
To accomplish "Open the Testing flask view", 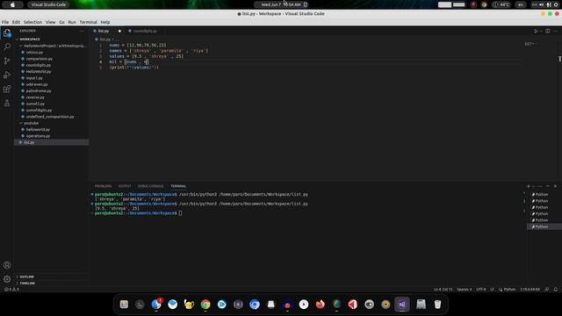I will pyautogui.click(x=7, y=104).
